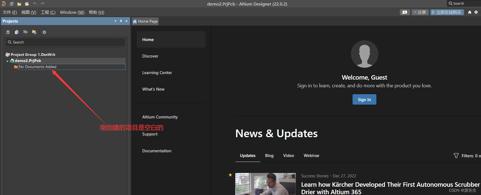Open the Window (W) menu
Screen dimensions: 481x195
pyautogui.click(x=72, y=12)
